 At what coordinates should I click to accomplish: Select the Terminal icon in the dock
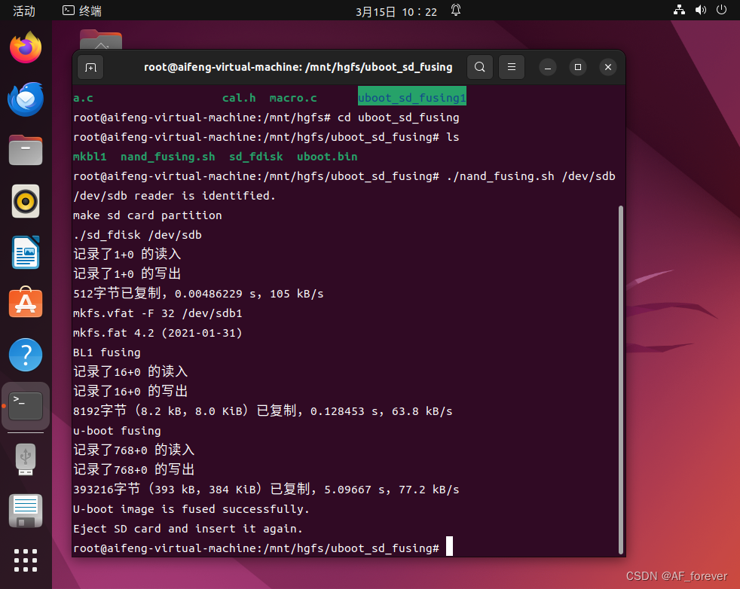[x=26, y=405]
